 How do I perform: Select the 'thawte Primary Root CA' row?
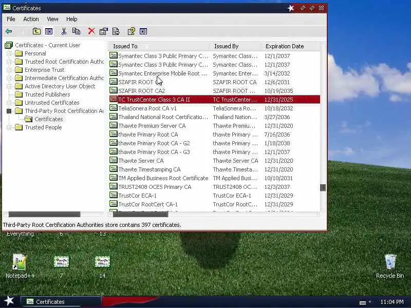[x=214, y=134]
